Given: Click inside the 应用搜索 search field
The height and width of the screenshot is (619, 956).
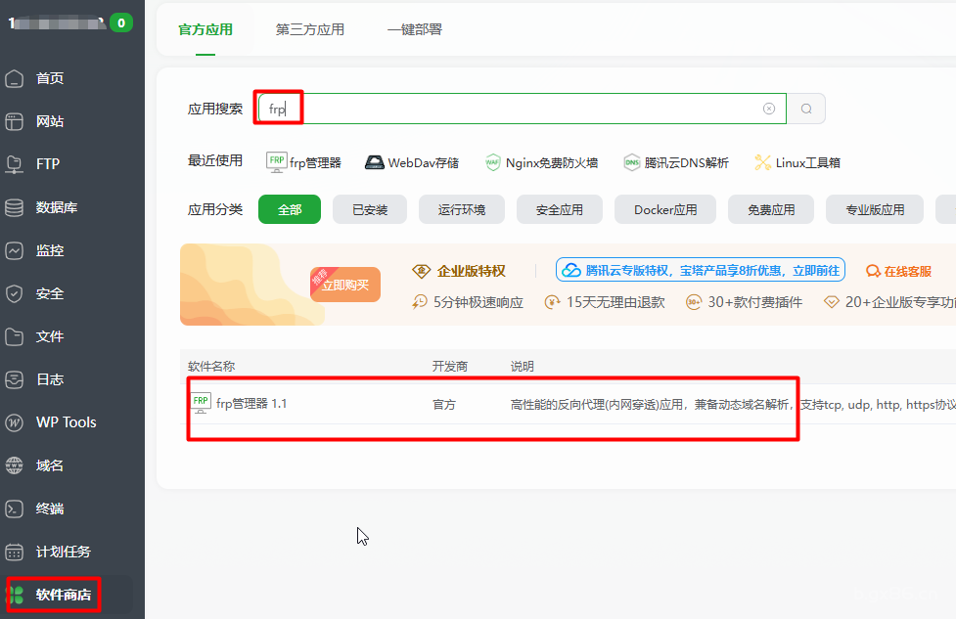Looking at the screenshot, I should [489, 108].
